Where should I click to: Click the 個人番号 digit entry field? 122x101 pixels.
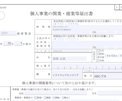pyautogui.click(x=87, y=66)
